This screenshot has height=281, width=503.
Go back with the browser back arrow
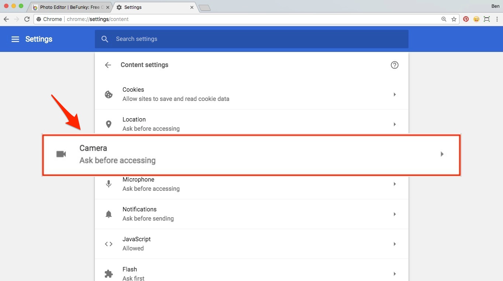tap(6, 19)
